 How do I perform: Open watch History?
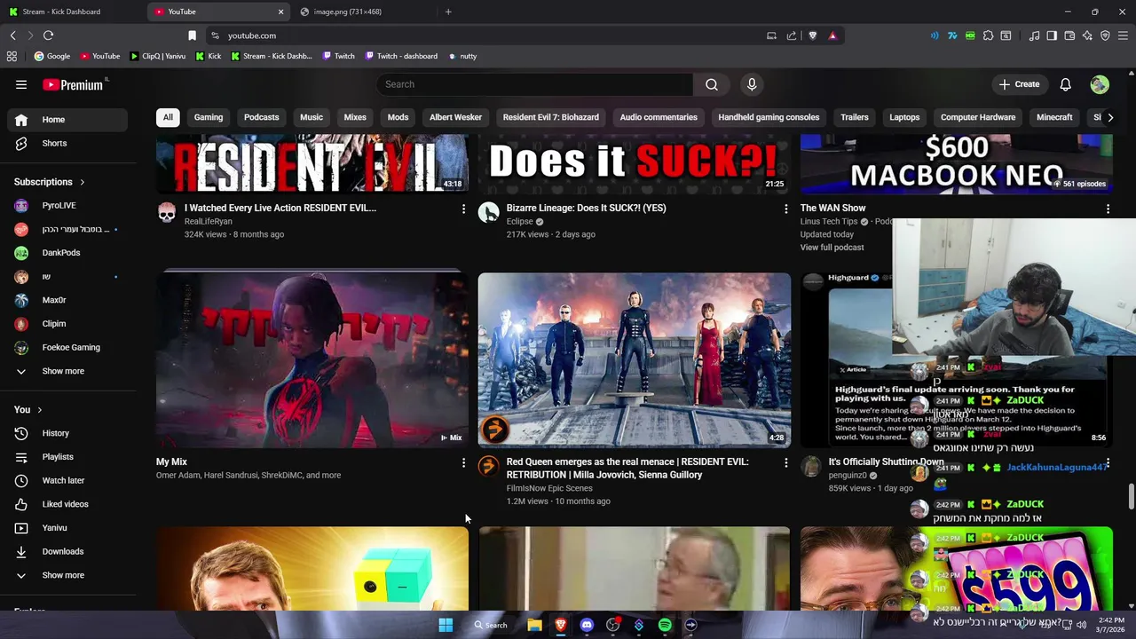[x=67, y=433]
